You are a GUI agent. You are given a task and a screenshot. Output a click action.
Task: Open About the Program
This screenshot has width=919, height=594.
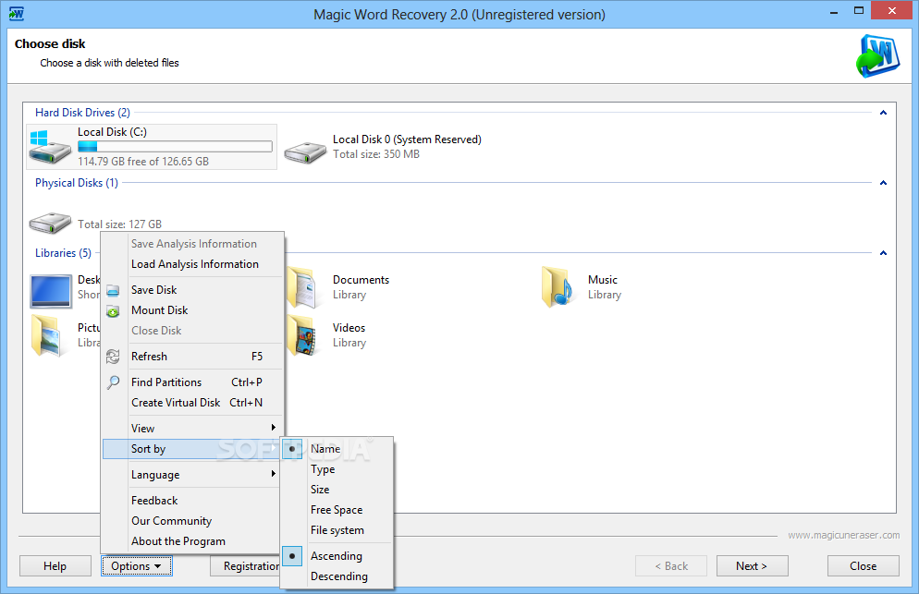coord(192,541)
